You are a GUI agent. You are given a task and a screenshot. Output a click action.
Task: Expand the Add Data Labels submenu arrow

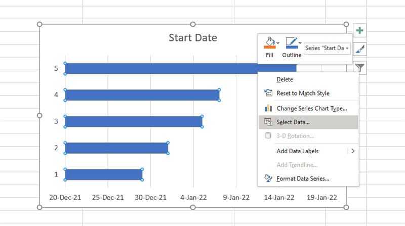353,151
